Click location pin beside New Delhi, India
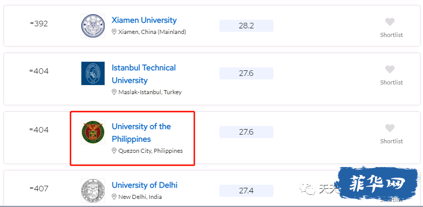The image size is (423, 207). (114, 197)
